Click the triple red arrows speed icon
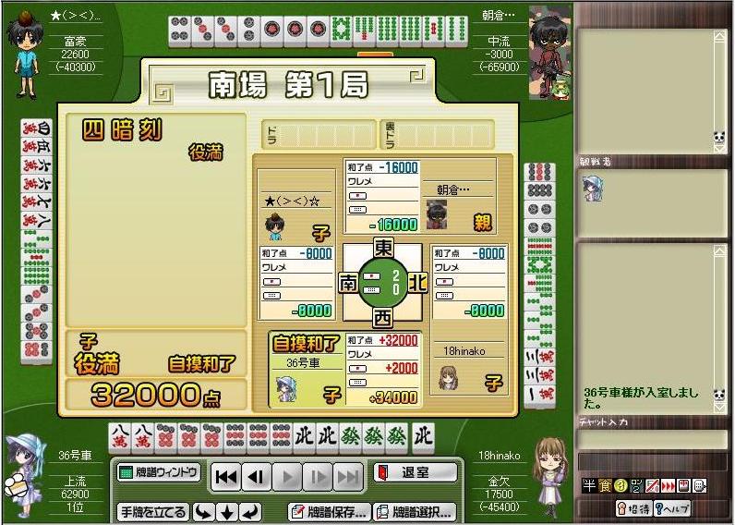 [x=668, y=485]
